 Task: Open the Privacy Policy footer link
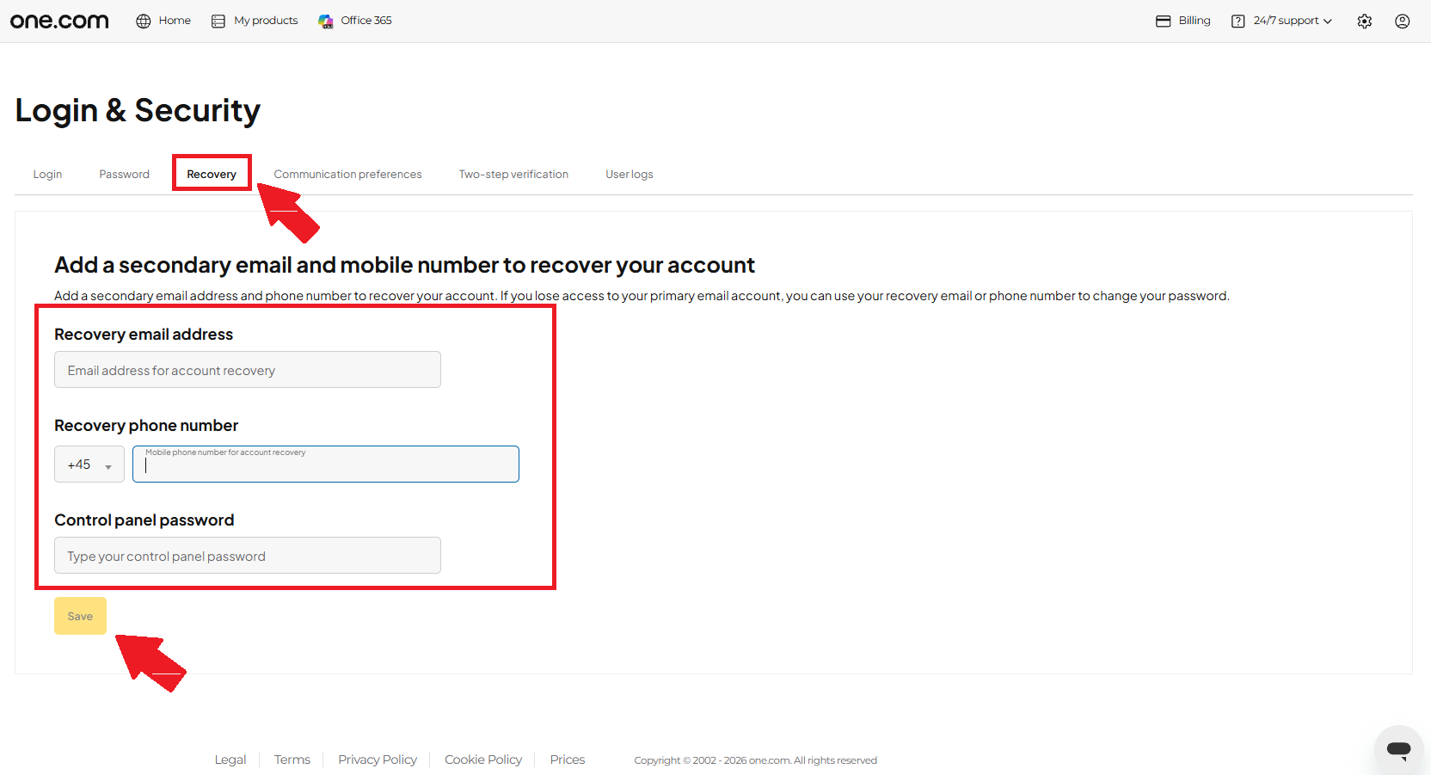(x=378, y=760)
